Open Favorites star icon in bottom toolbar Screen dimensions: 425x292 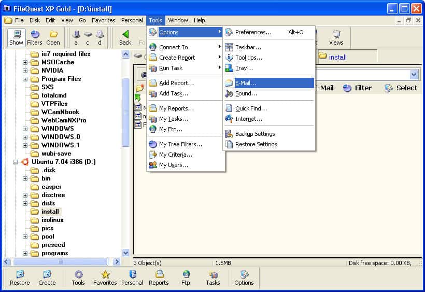105,277
